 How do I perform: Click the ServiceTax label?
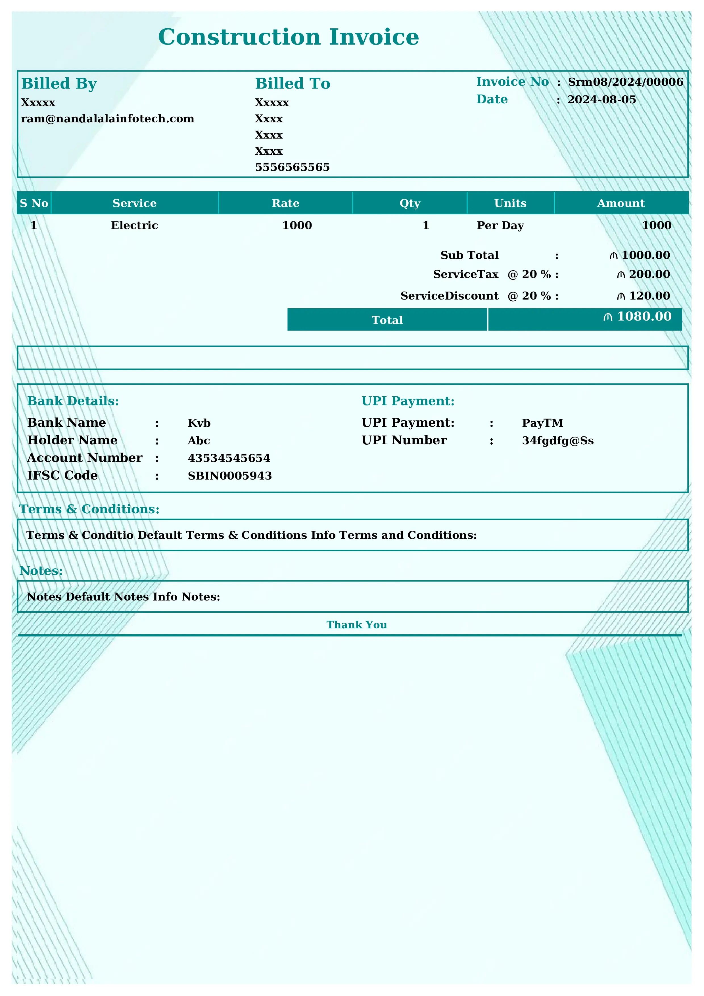pos(466,275)
